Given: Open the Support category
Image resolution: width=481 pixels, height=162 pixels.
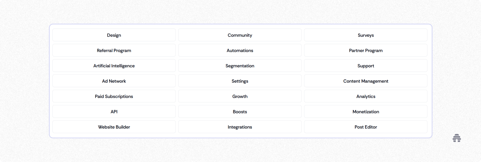Looking at the screenshot, I should (366, 65).
